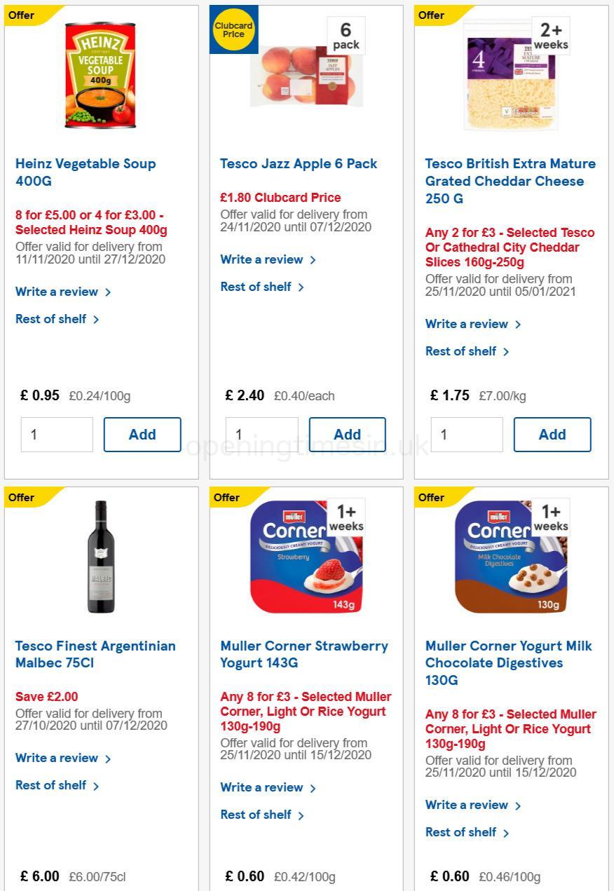The width and height of the screenshot is (614, 891).
Task: Click the Offer badge on the grated cheddar listing
Action: pos(432,15)
